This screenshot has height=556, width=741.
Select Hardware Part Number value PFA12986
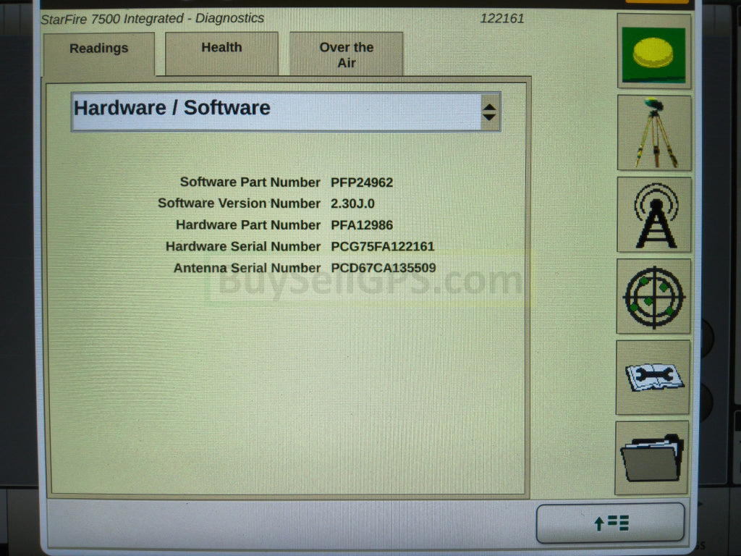pos(362,225)
